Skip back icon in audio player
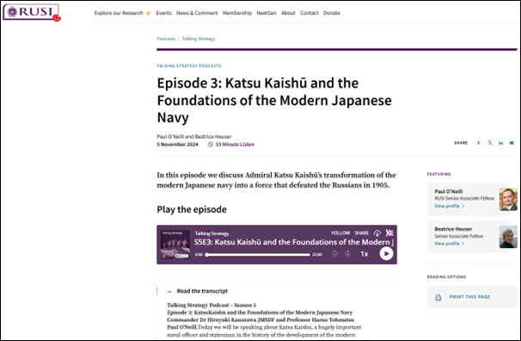This screenshot has height=341, width=521. click(334, 254)
